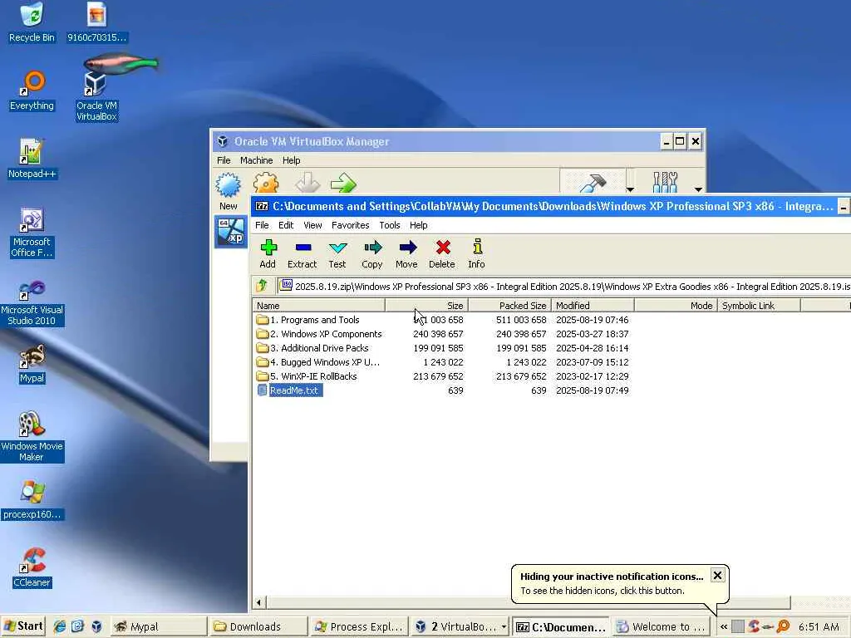
Task: Launch Internet Explorer from quick launch
Action: click(59, 626)
